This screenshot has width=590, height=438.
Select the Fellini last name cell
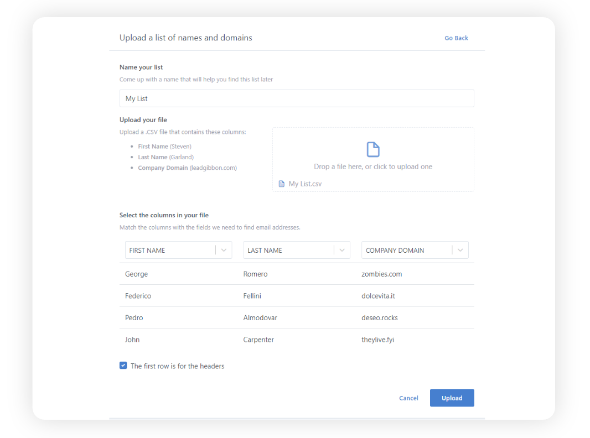[252, 296]
